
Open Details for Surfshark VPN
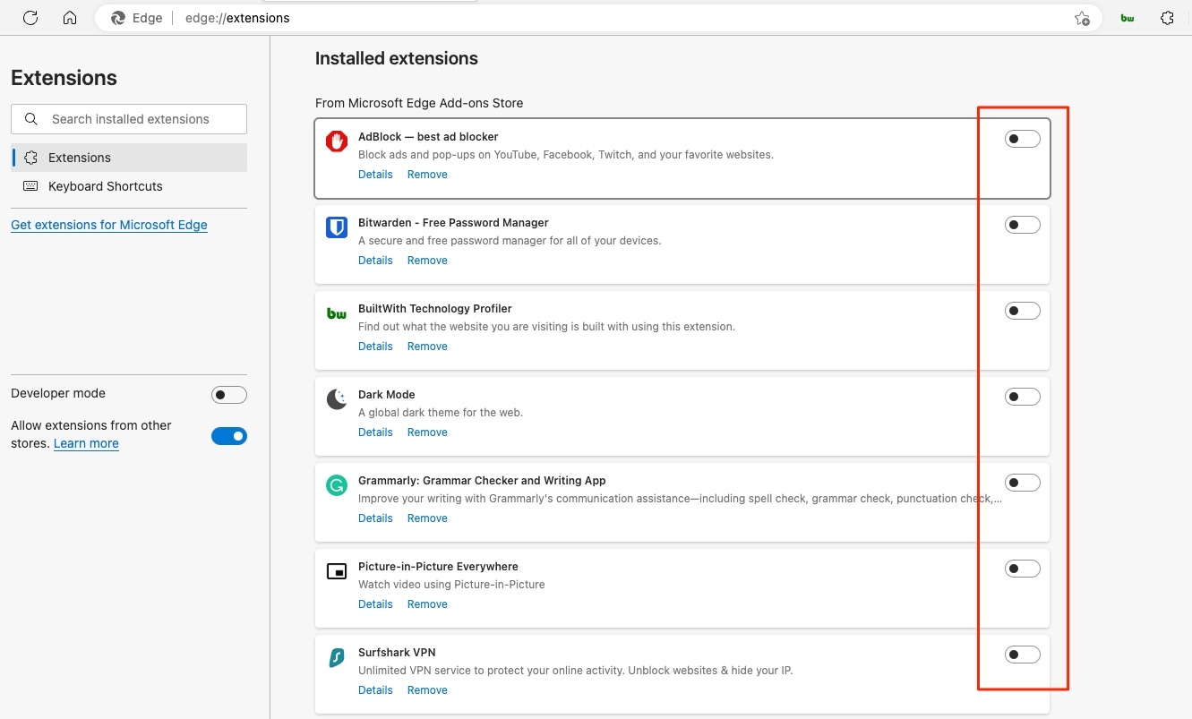[375, 689]
